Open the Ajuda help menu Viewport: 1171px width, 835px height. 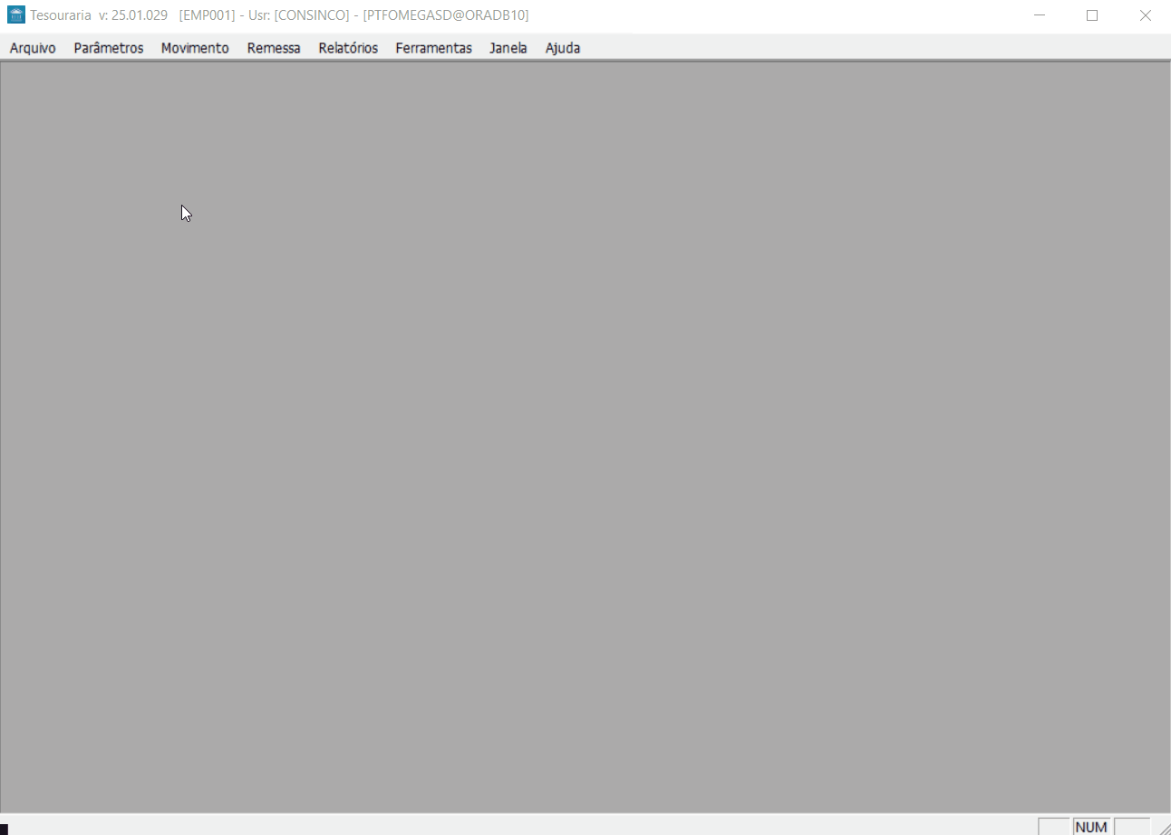tap(562, 48)
